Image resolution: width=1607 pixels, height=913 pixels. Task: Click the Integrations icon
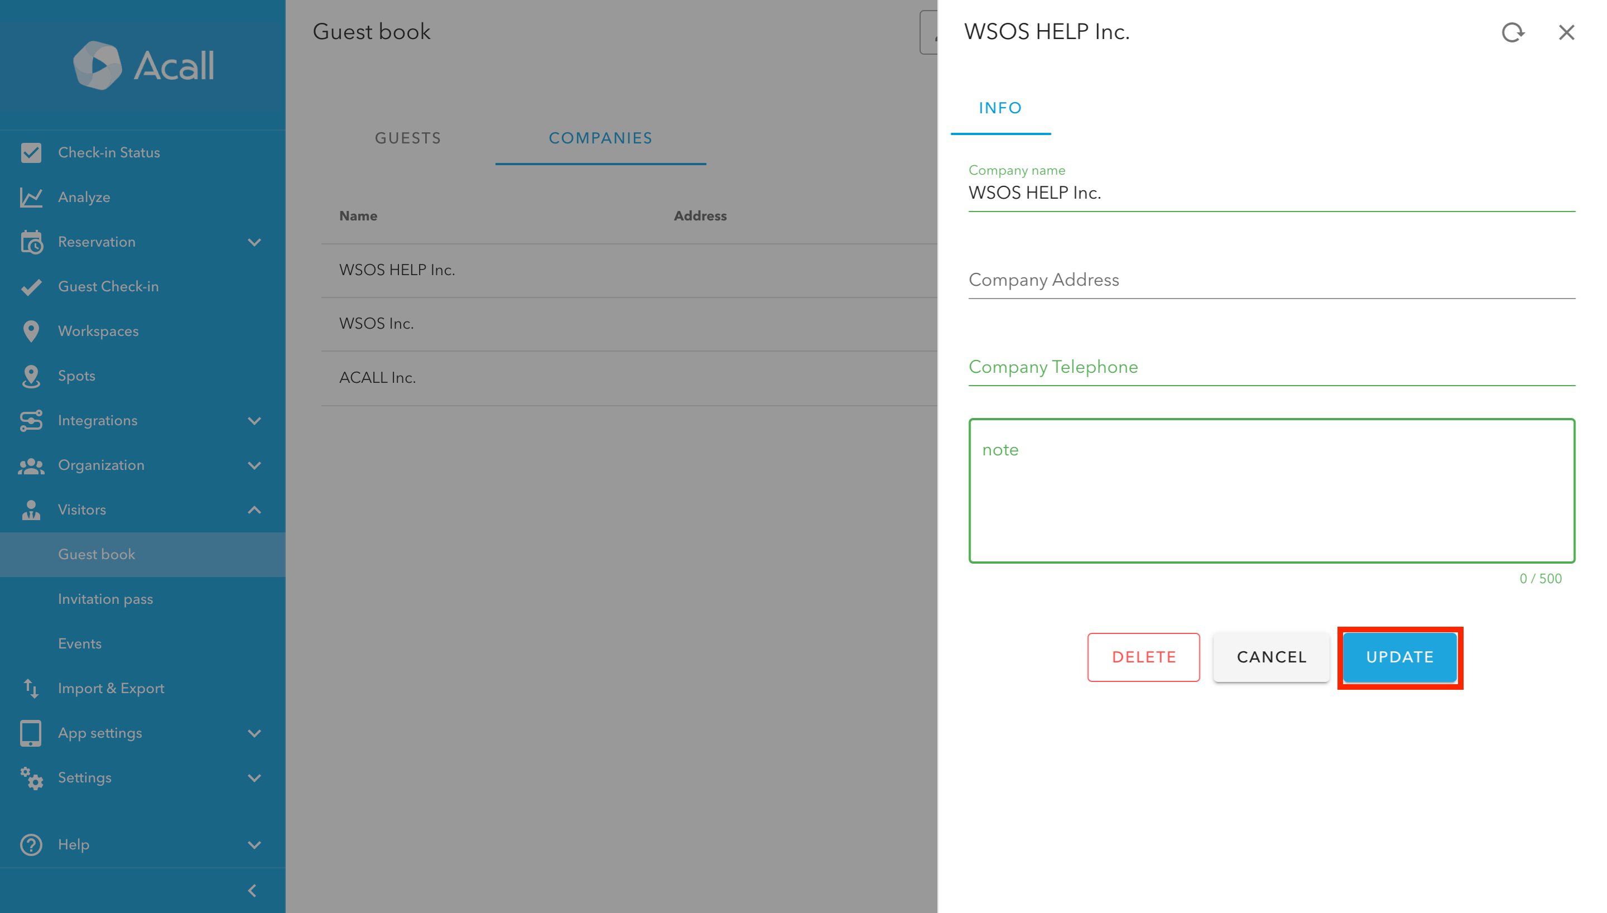click(x=31, y=420)
